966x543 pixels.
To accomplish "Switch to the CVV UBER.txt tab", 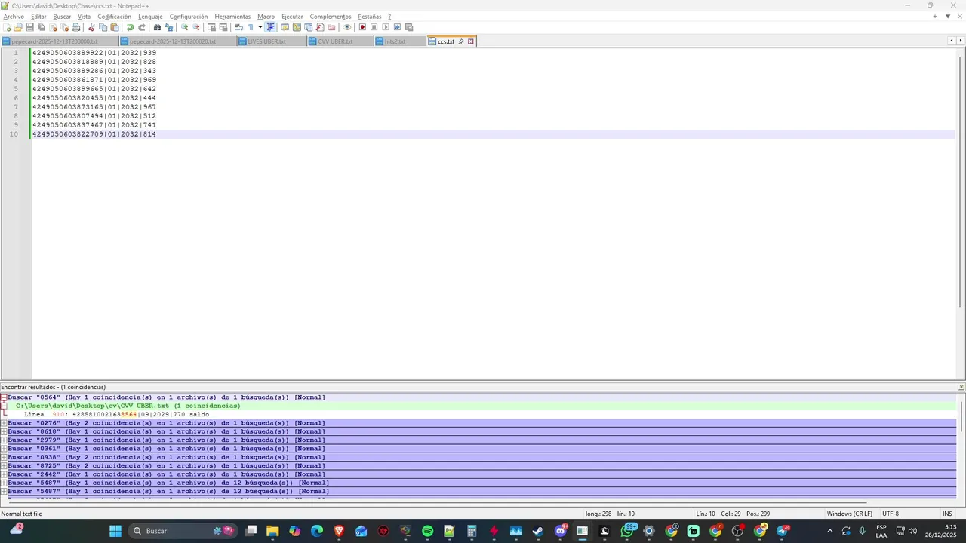I will [340, 41].
